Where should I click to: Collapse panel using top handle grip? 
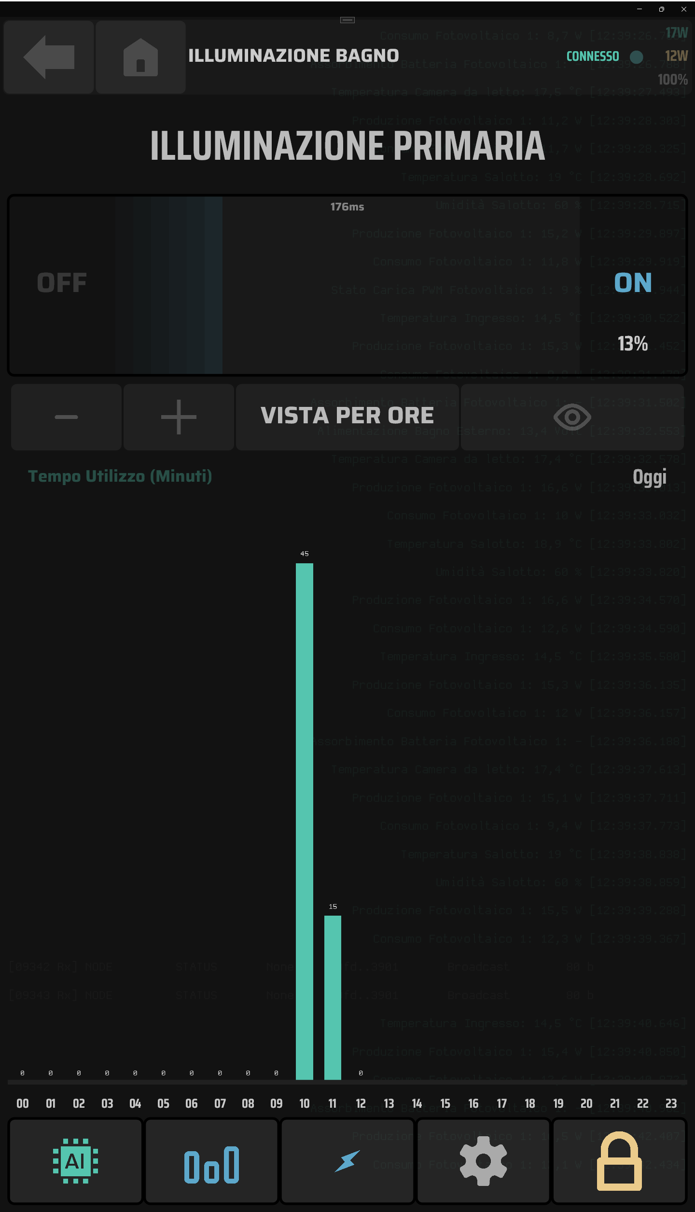(347, 20)
